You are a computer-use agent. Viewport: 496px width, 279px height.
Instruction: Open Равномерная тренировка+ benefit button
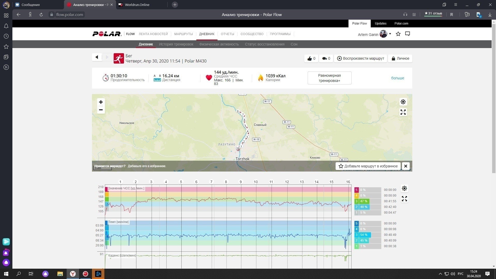(x=329, y=78)
